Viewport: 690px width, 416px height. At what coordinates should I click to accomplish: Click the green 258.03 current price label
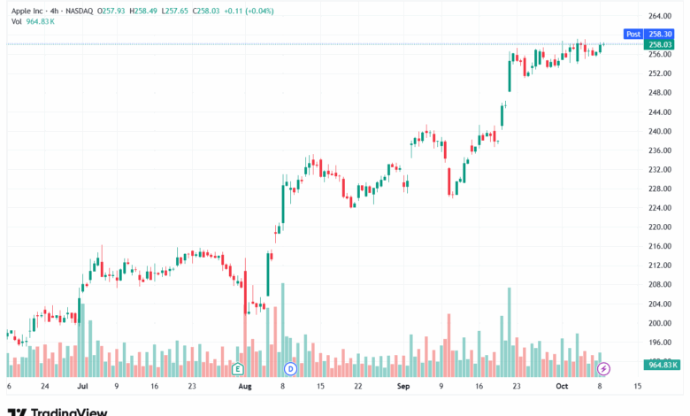point(660,44)
